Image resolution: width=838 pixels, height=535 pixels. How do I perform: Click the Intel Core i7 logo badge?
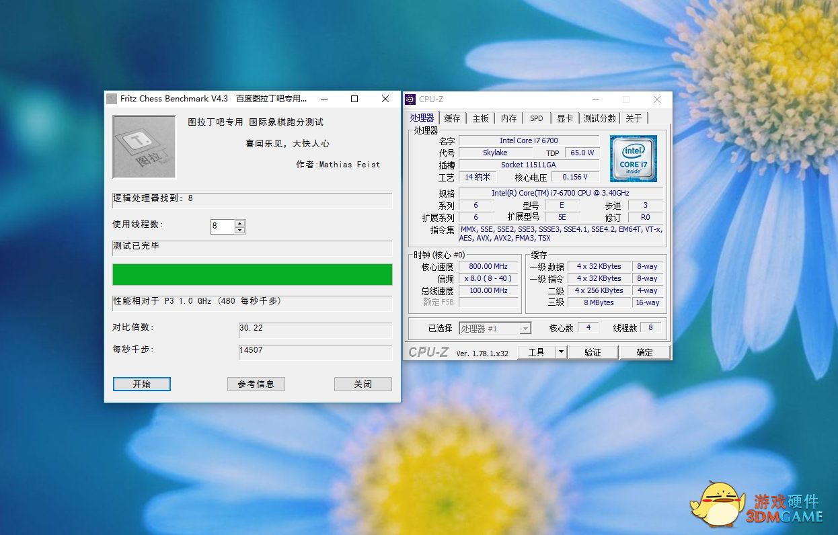click(x=633, y=159)
